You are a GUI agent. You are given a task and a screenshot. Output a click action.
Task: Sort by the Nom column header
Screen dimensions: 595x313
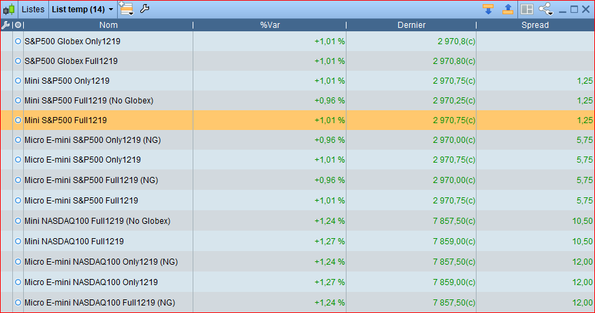tap(108, 25)
